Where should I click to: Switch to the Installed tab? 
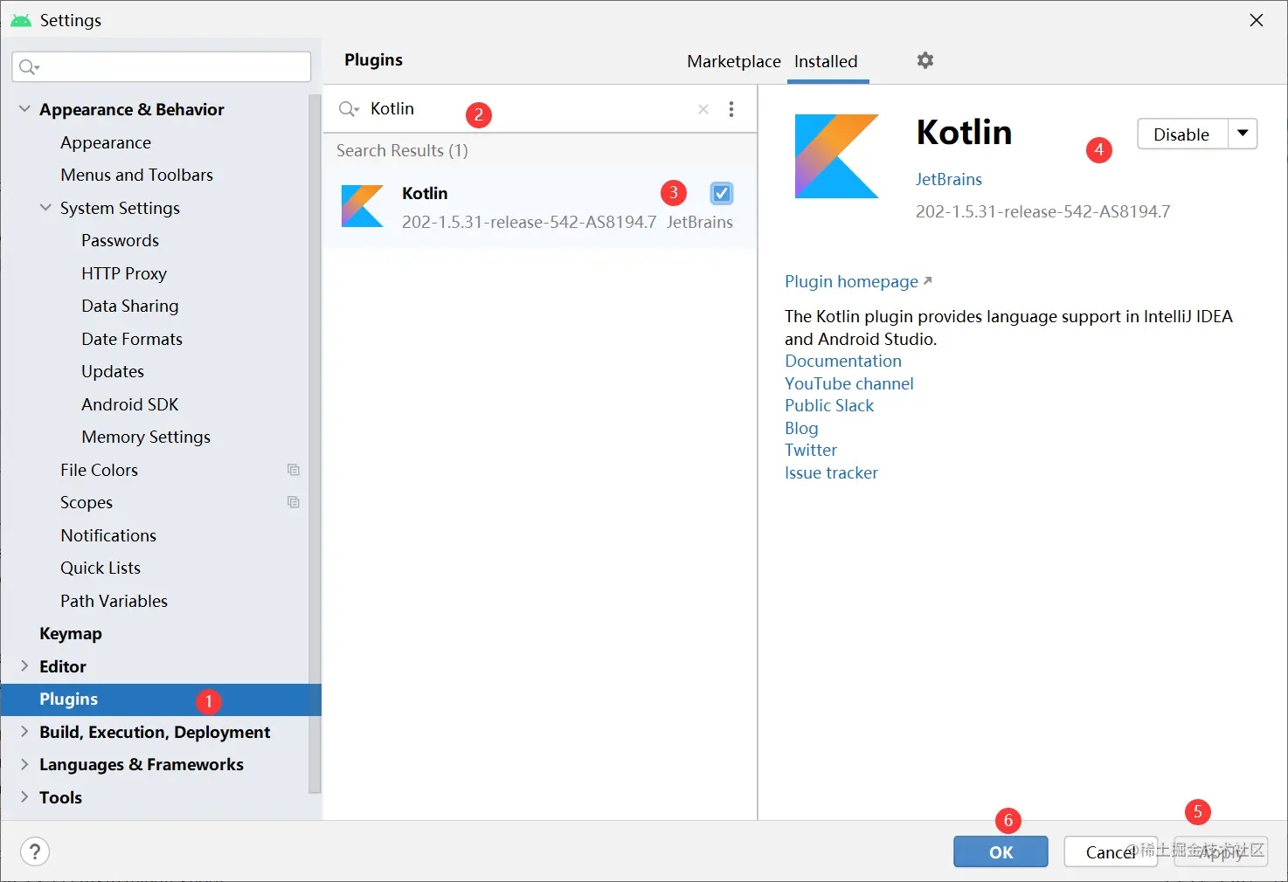coord(826,61)
